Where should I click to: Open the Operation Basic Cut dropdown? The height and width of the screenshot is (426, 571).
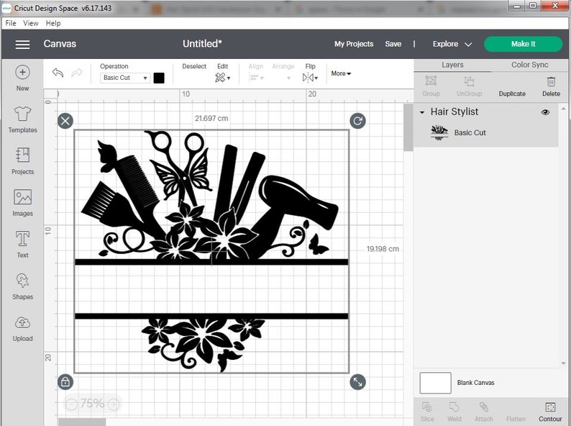pos(125,78)
